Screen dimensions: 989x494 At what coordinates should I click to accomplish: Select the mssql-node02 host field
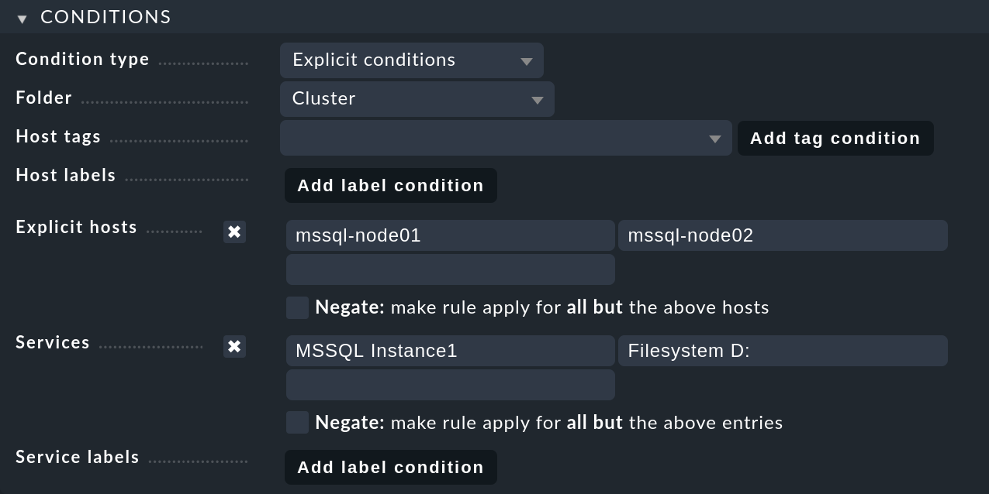coord(783,235)
